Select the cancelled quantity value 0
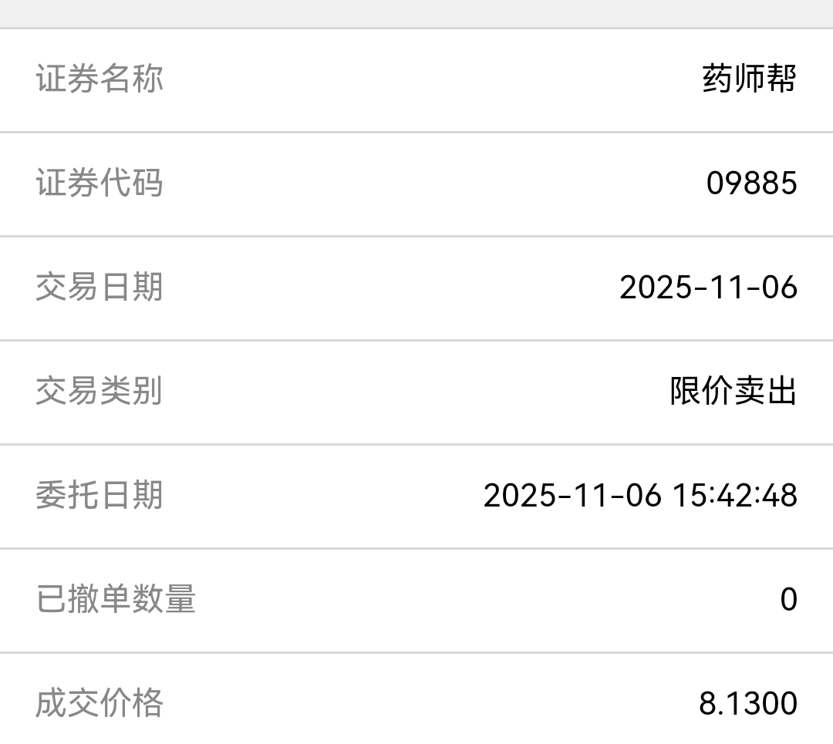 tap(789, 600)
